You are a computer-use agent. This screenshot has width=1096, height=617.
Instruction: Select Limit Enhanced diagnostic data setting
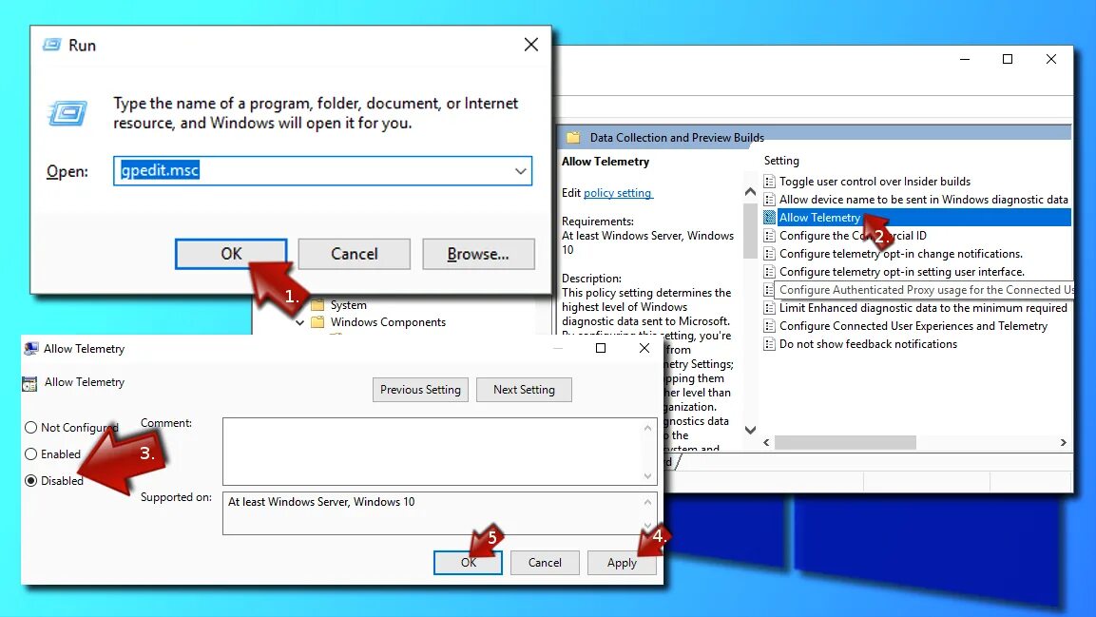coord(923,308)
